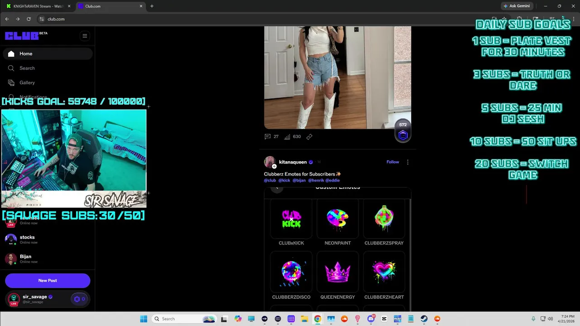Select the CLUBxKICK emote

[291, 219]
